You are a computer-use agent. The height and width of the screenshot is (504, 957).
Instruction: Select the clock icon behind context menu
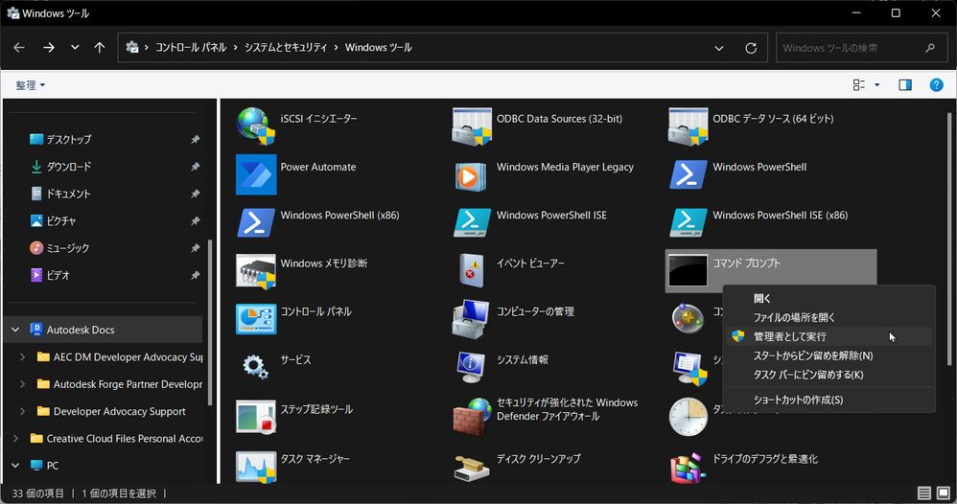coord(688,417)
